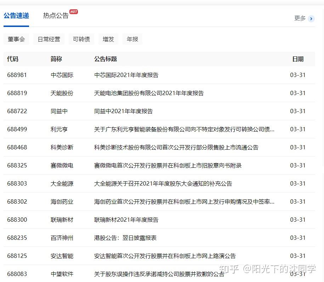Filter announcements by 可转债
The height and width of the screenshot is (282, 324).
81,39
